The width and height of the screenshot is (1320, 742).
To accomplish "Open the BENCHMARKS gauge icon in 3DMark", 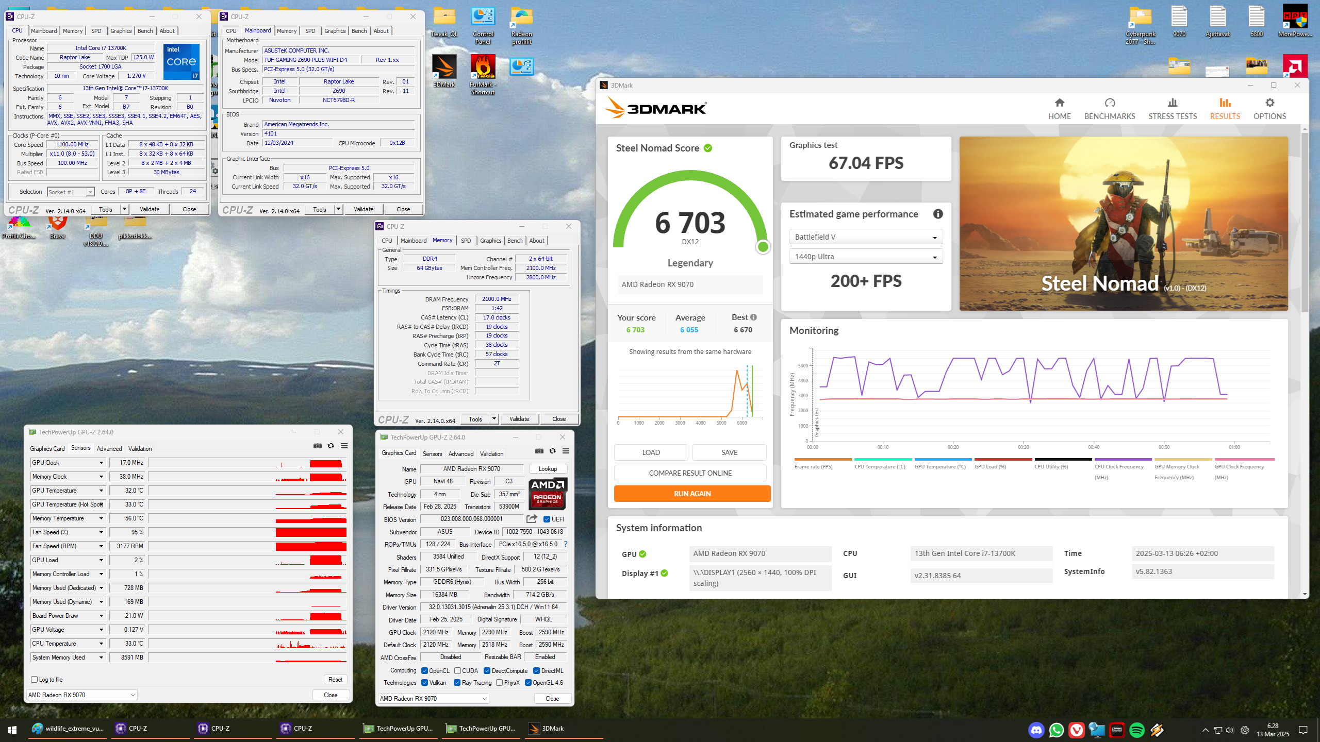I will (1110, 103).
